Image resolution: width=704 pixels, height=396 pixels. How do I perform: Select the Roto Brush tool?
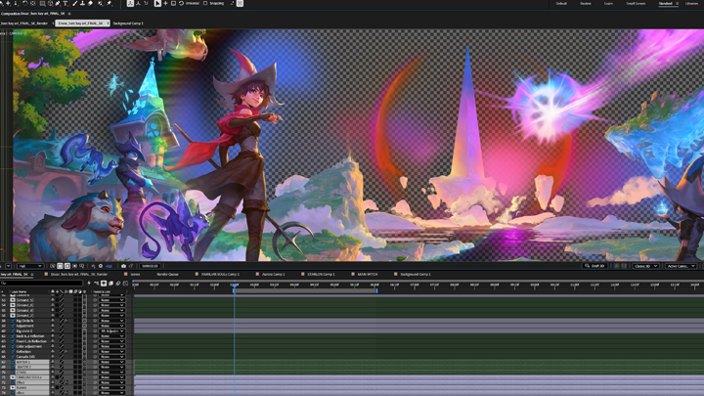click(x=100, y=3)
